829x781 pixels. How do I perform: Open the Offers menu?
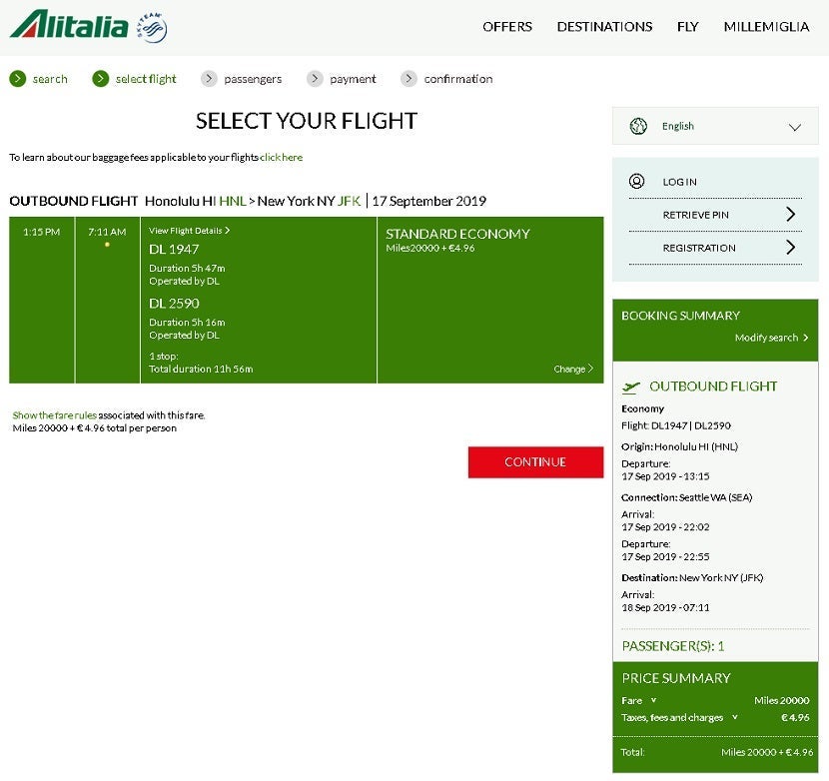point(507,27)
